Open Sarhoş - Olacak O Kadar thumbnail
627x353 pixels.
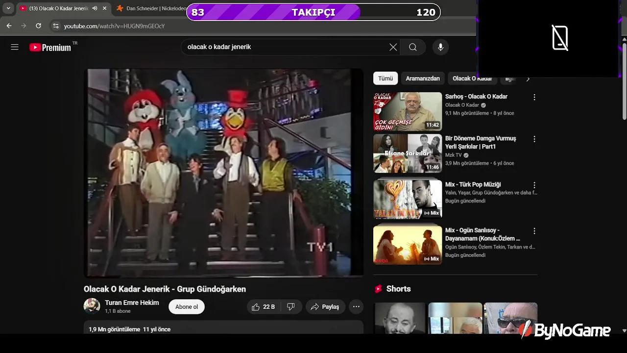pyautogui.click(x=408, y=111)
